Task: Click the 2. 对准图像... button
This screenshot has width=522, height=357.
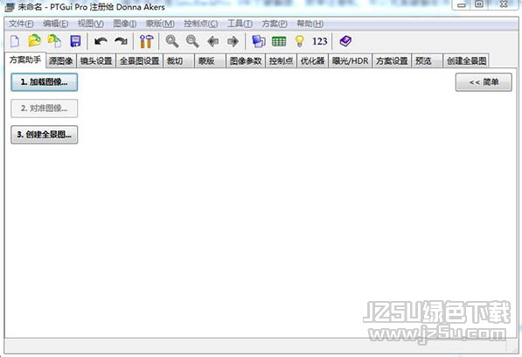Action: (x=45, y=108)
